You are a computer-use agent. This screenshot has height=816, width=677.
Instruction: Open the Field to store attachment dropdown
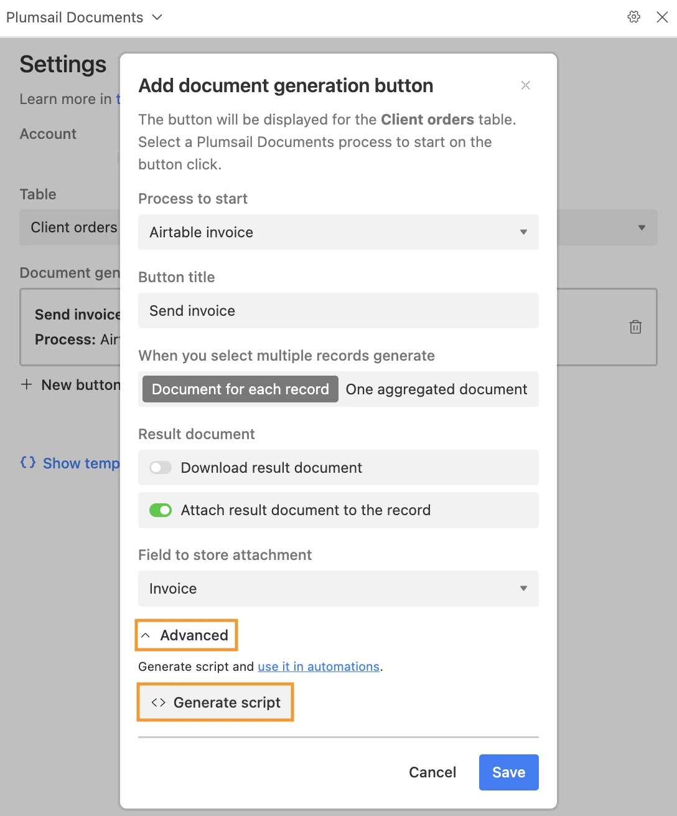[x=338, y=588]
